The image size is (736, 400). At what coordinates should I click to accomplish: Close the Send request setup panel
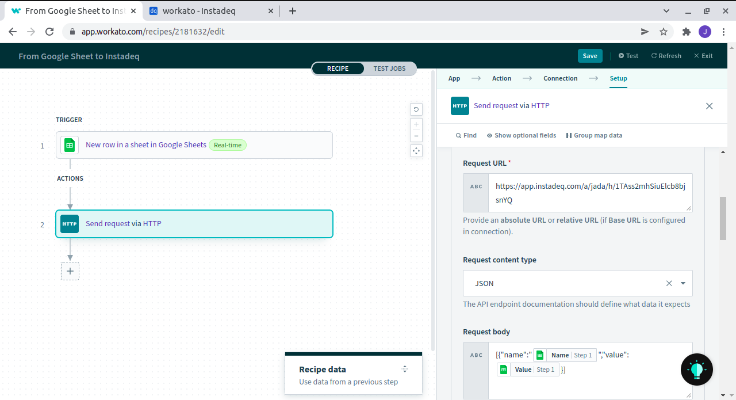[709, 106]
